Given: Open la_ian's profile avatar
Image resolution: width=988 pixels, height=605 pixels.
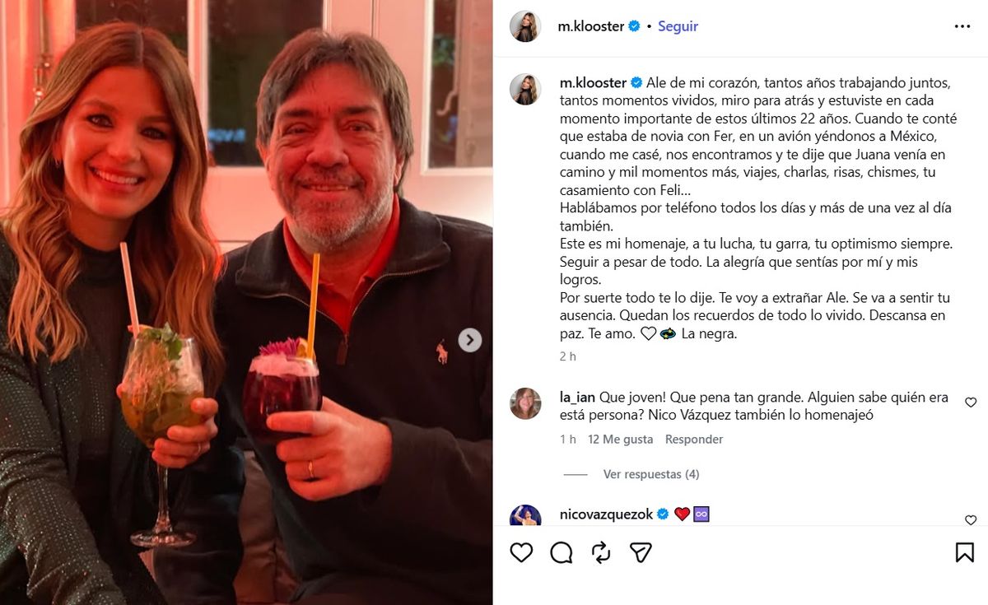Looking at the screenshot, I should (x=525, y=403).
